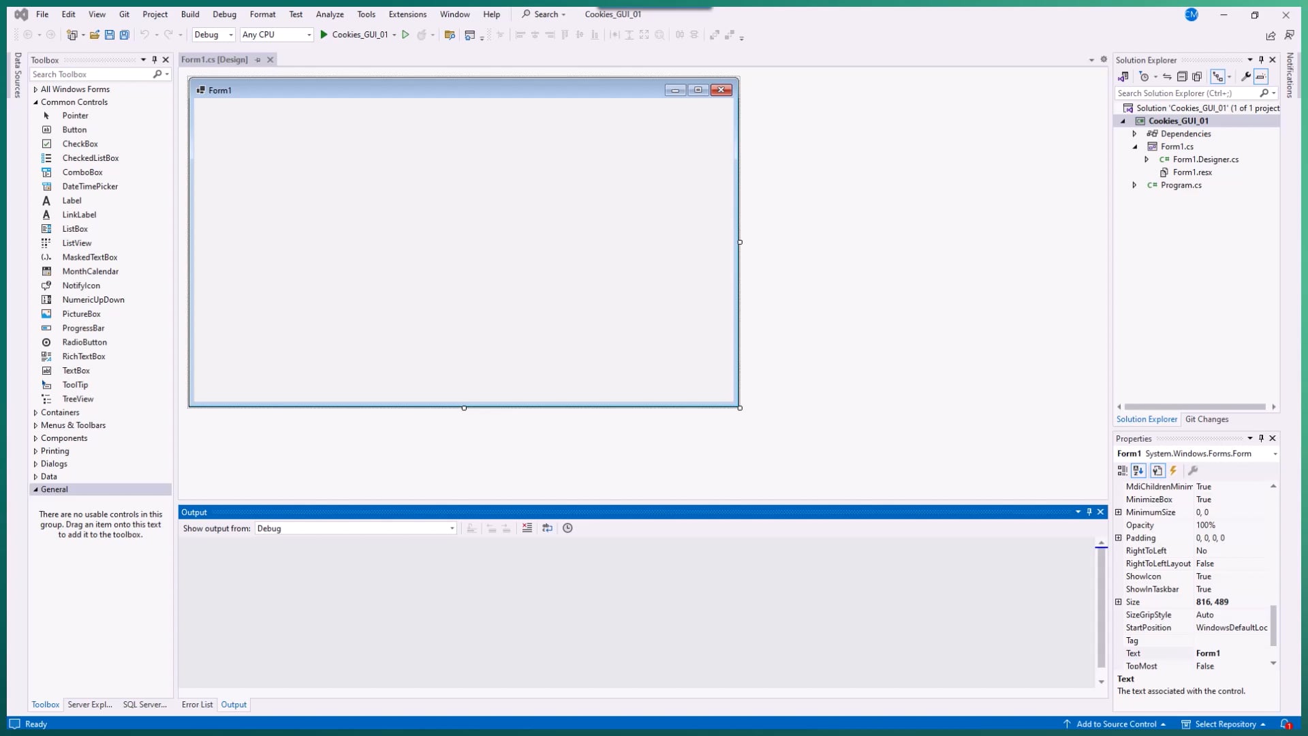Open the Build menu
Viewport: 1308px width, 736px height.
(x=189, y=14)
